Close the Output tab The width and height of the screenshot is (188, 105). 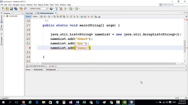point(32,69)
